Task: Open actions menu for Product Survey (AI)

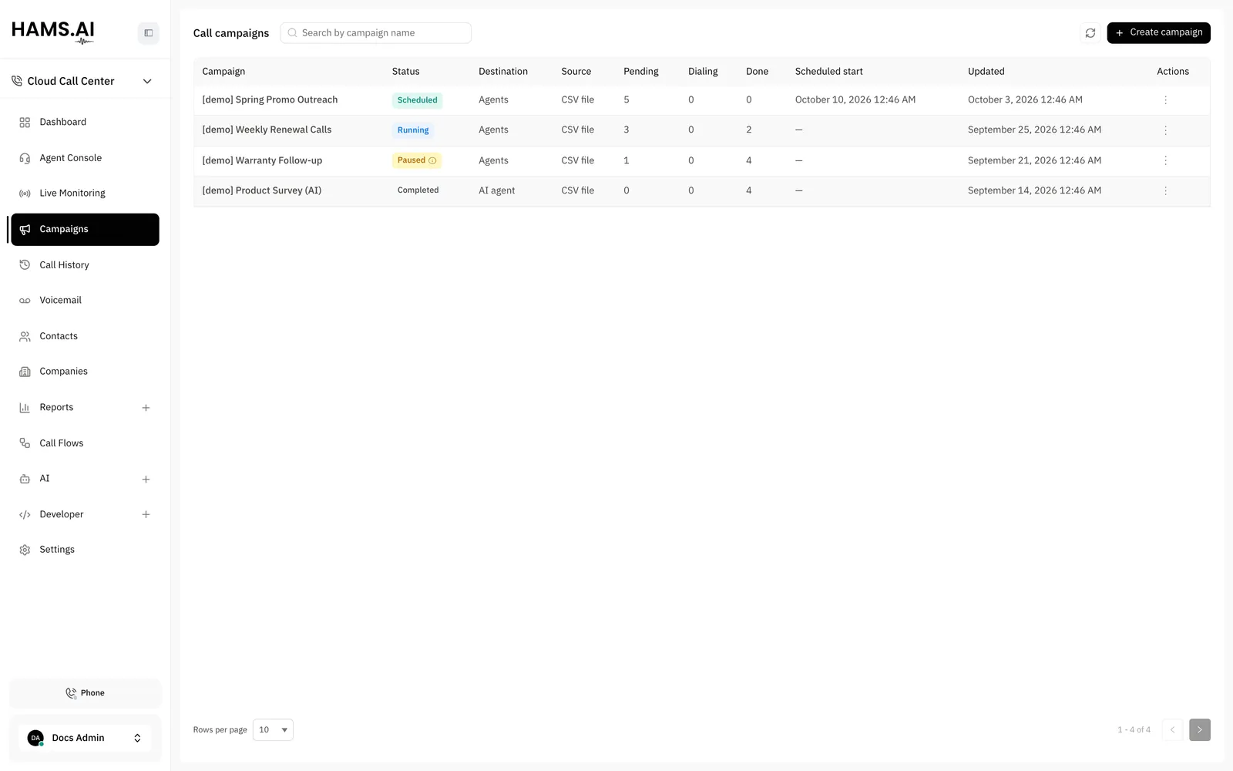Action: [1165, 190]
